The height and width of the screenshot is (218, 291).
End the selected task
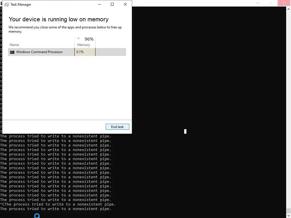coord(117,127)
